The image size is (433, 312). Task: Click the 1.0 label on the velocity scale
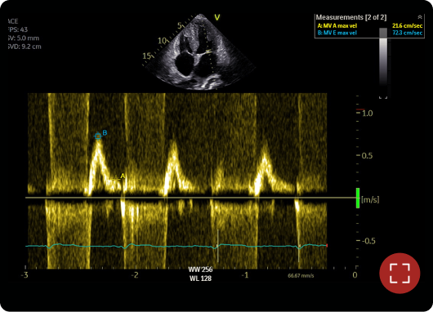(x=368, y=114)
